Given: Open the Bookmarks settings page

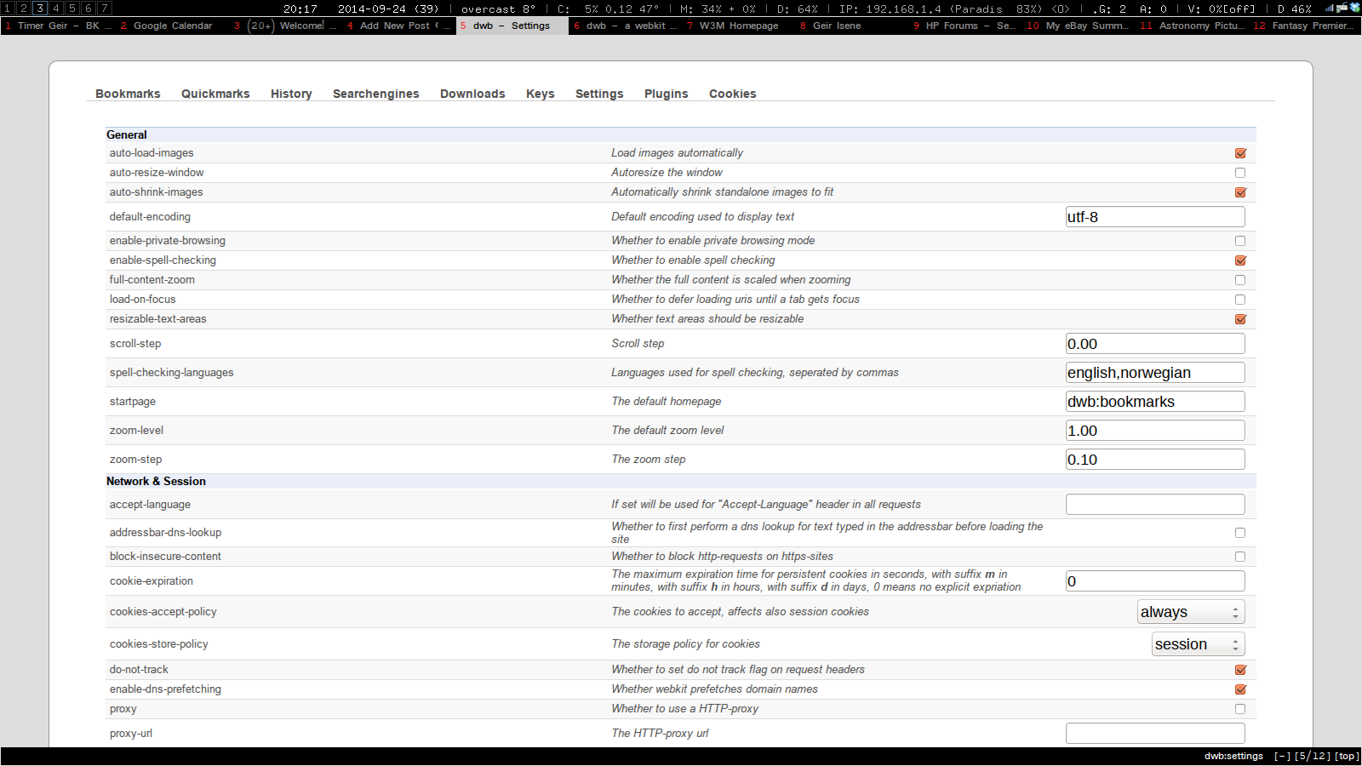Looking at the screenshot, I should pyautogui.click(x=128, y=94).
